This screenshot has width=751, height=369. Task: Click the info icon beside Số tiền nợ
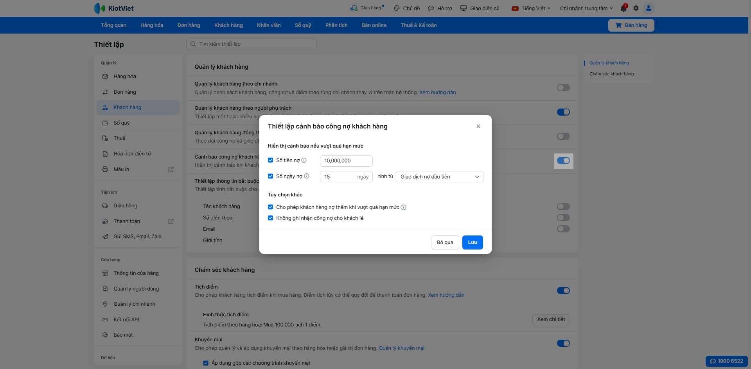(304, 160)
